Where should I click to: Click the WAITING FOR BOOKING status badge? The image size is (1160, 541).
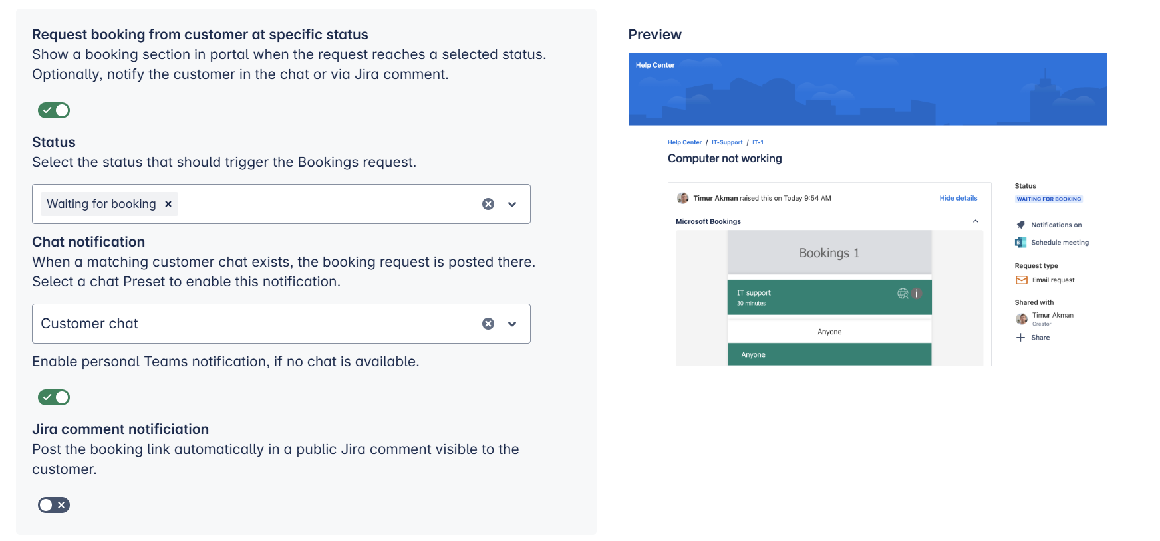point(1048,199)
